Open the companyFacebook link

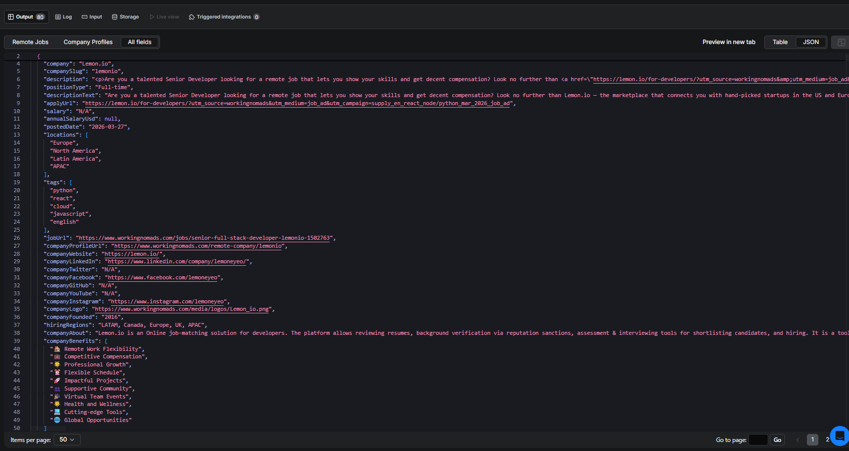click(162, 277)
